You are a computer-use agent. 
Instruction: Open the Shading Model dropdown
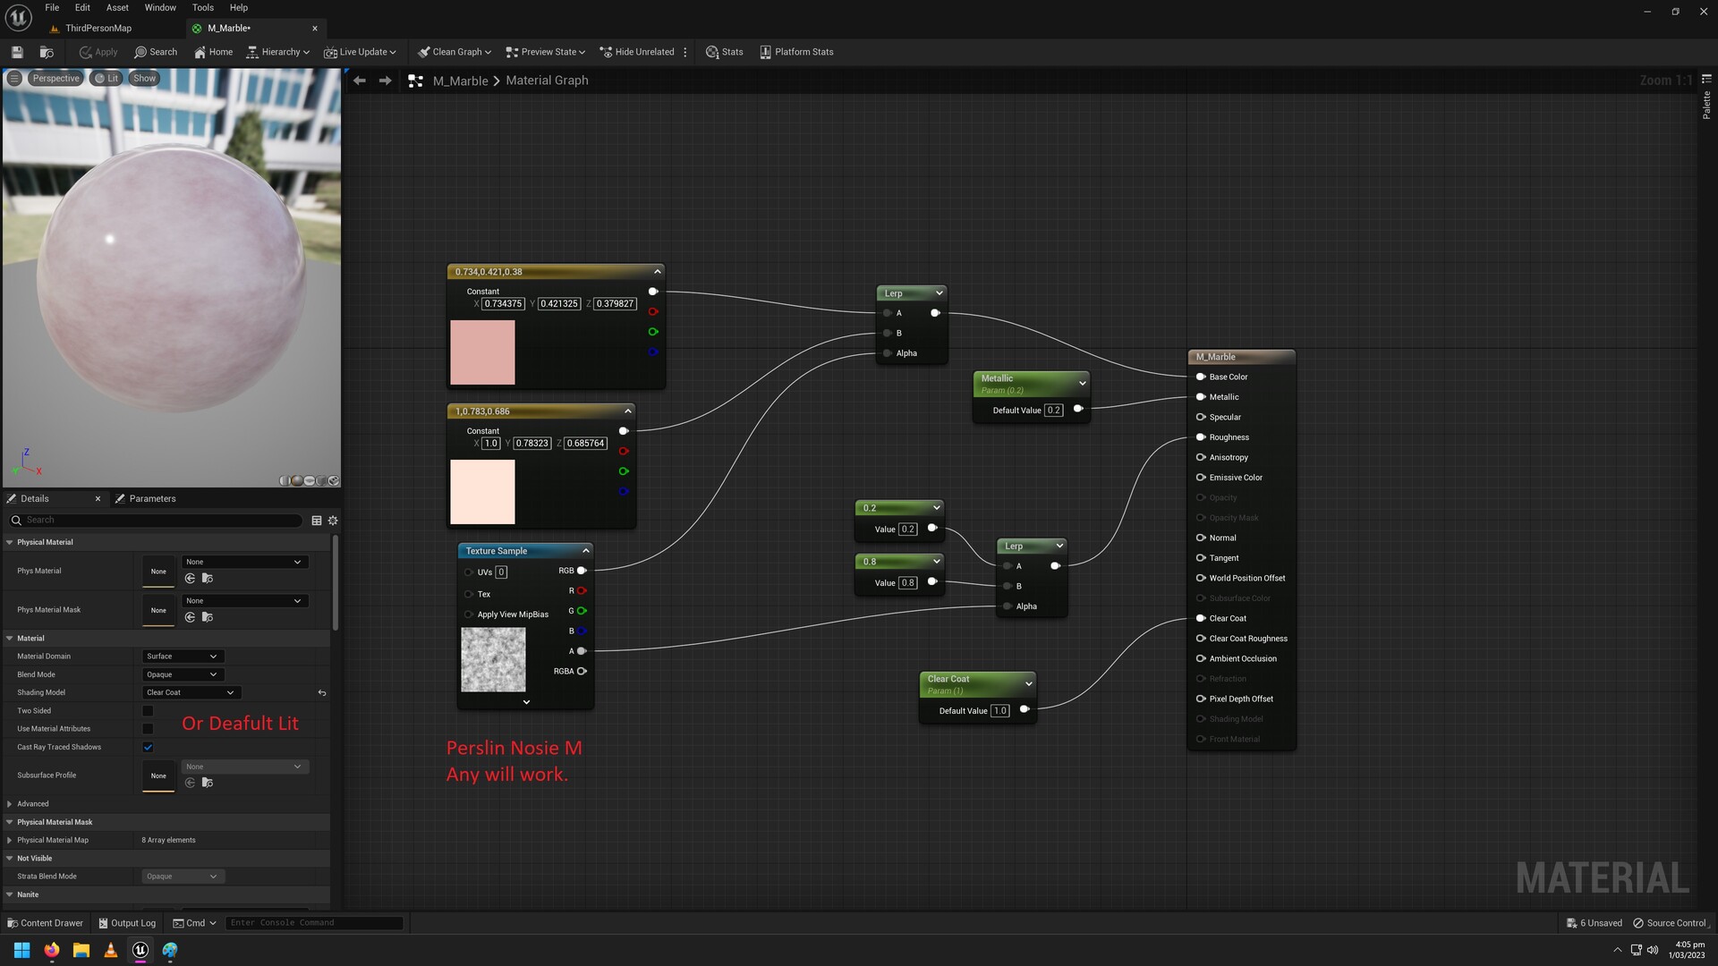[x=190, y=692]
